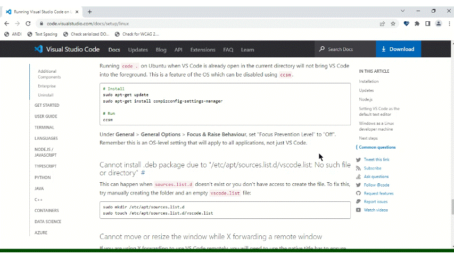The image size is (454, 255).
Task: Click the site lock padlock icon
Action: tap(42, 24)
